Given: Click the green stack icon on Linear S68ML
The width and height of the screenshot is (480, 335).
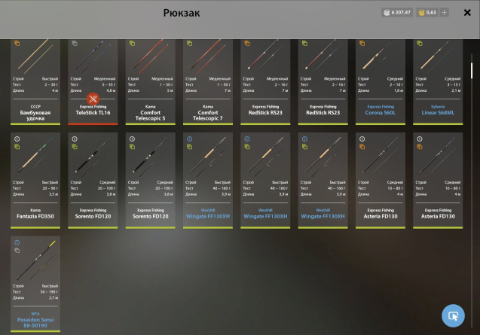Looking at the screenshot, I should [x=420, y=43].
